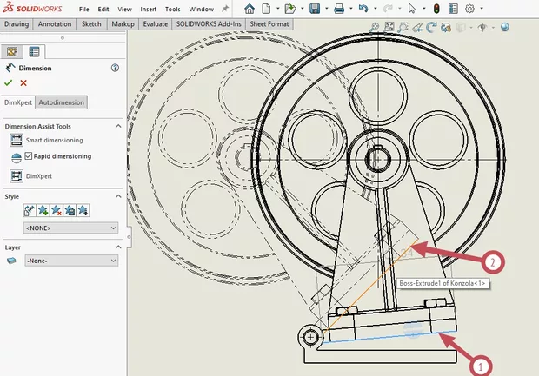Open the Insert menu
539x376 pixels.
click(149, 9)
